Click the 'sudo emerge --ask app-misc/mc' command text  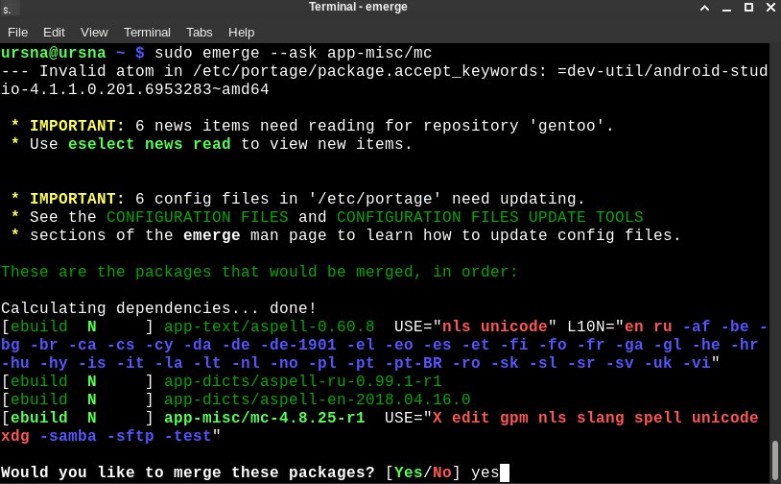[293, 53]
